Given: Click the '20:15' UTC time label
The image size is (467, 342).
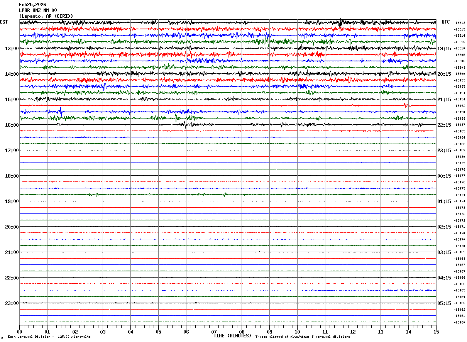Looking at the screenshot, I should click(444, 74).
